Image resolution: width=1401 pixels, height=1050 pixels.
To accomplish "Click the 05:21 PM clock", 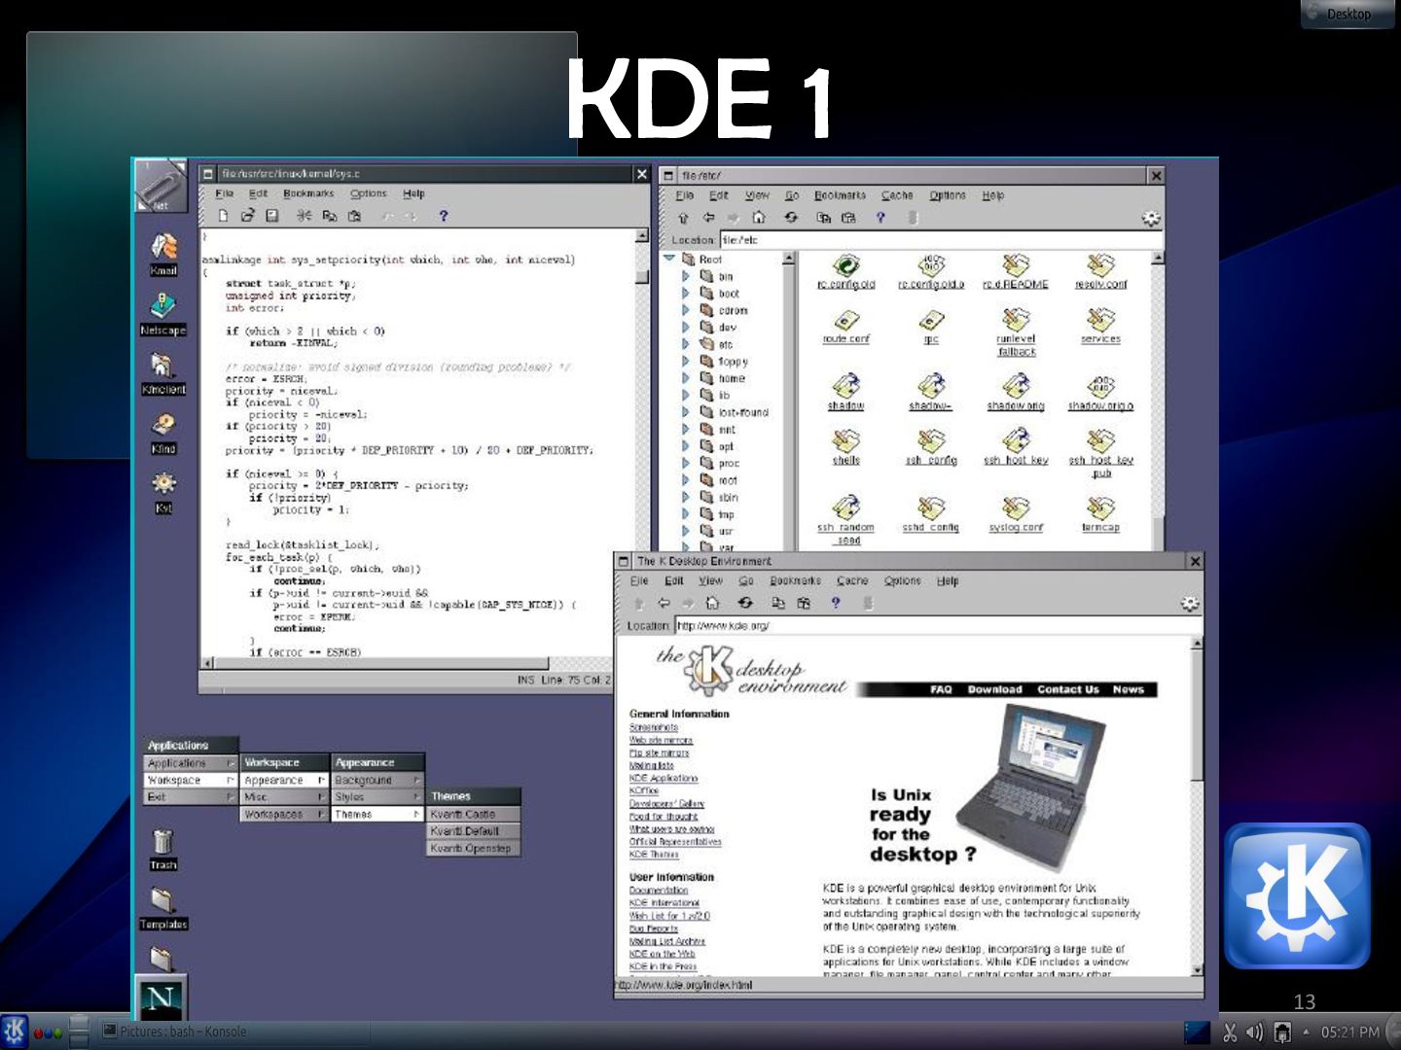I will 1349,1032.
